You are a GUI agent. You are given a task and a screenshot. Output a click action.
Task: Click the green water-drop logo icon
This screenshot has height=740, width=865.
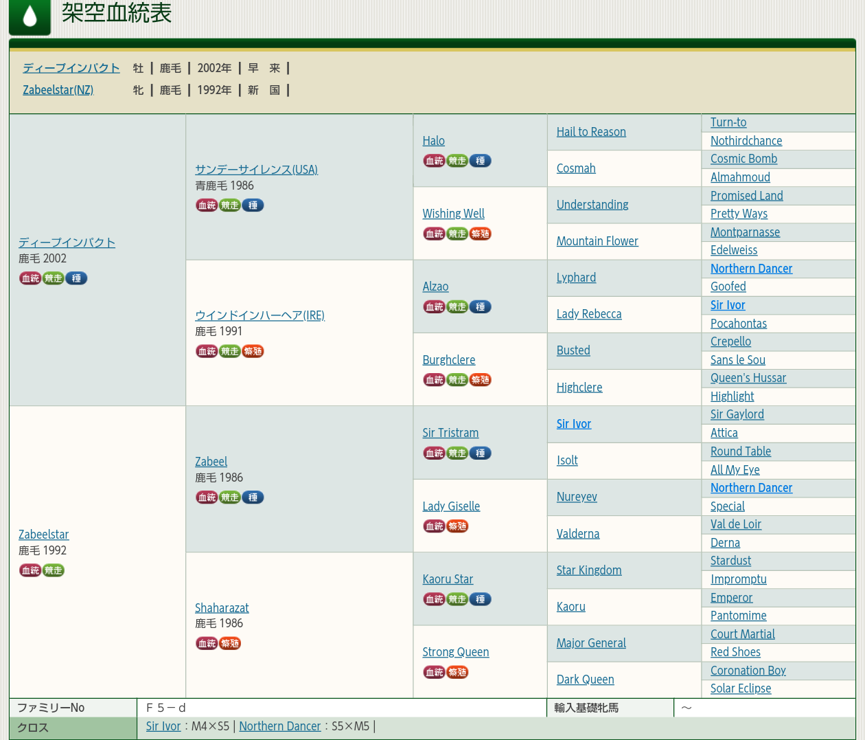30,16
